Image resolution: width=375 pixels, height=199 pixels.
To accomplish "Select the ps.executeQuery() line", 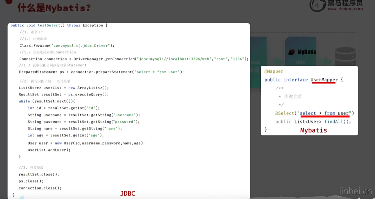I will tap(64, 95).
